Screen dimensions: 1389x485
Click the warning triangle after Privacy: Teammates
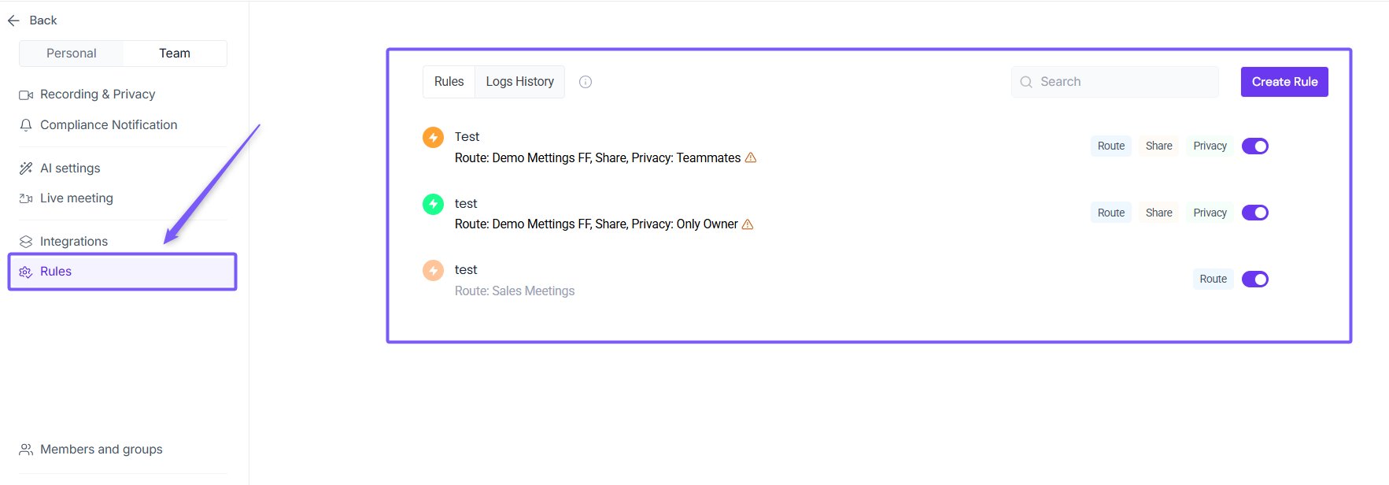pos(751,158)
